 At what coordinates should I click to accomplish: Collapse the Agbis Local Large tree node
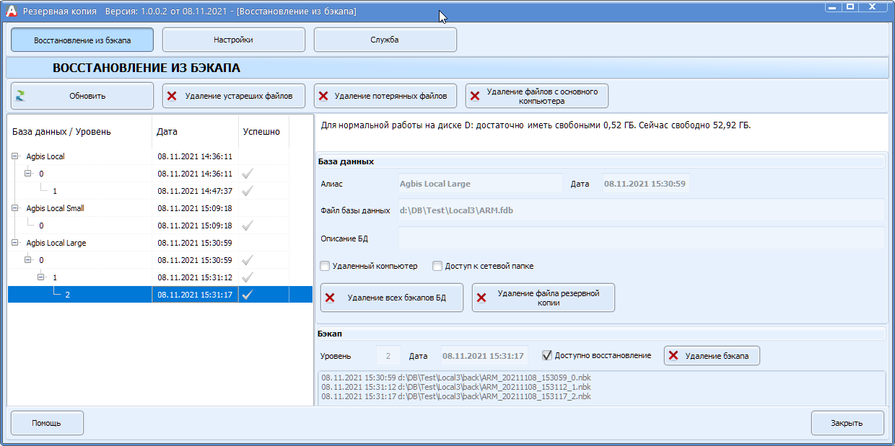coord(16,243)
